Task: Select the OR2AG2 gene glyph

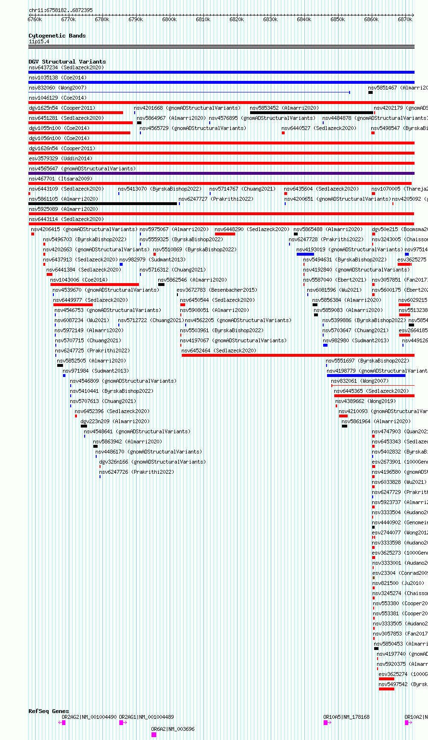Action: pyautogui.click(x=62, y=722)
